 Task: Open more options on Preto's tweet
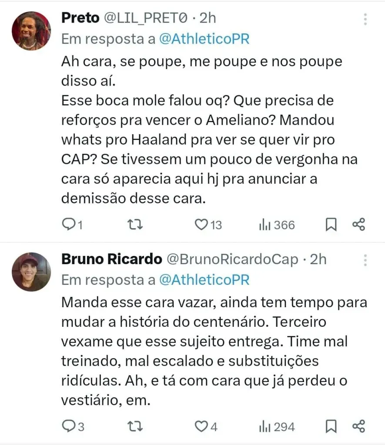click(x=365, y=19)
